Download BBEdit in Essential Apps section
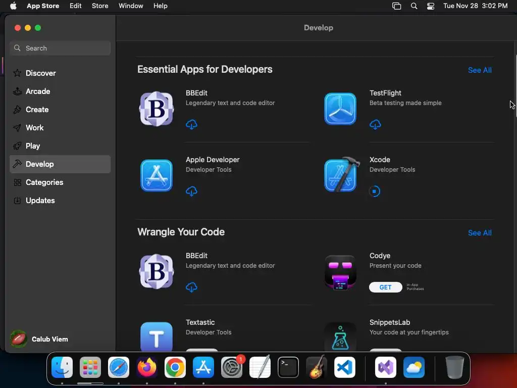This screenshot has height=388, width=517. (x=191, y=124)
